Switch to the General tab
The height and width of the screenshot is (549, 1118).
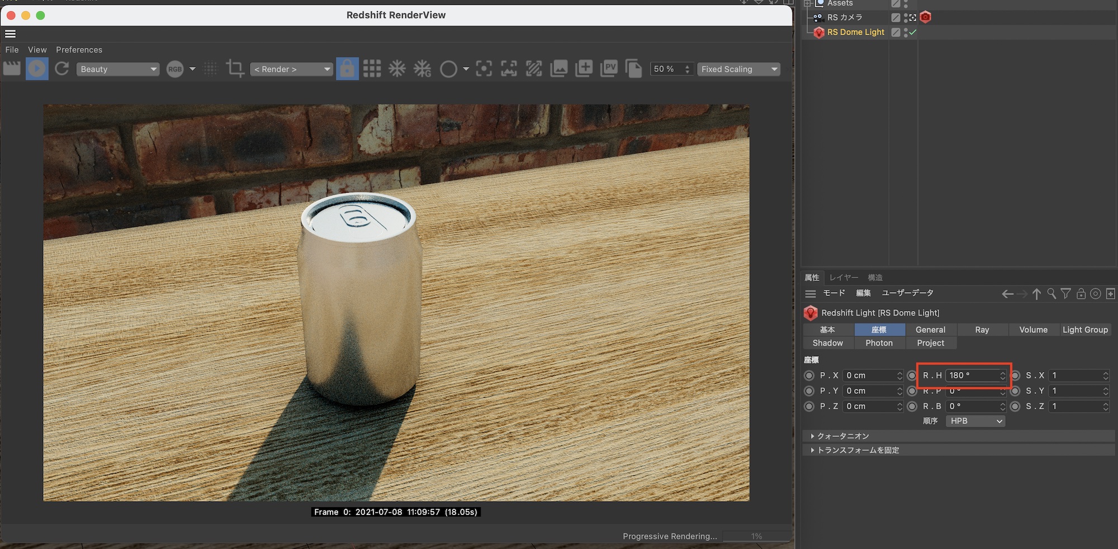tap(930, 330)
